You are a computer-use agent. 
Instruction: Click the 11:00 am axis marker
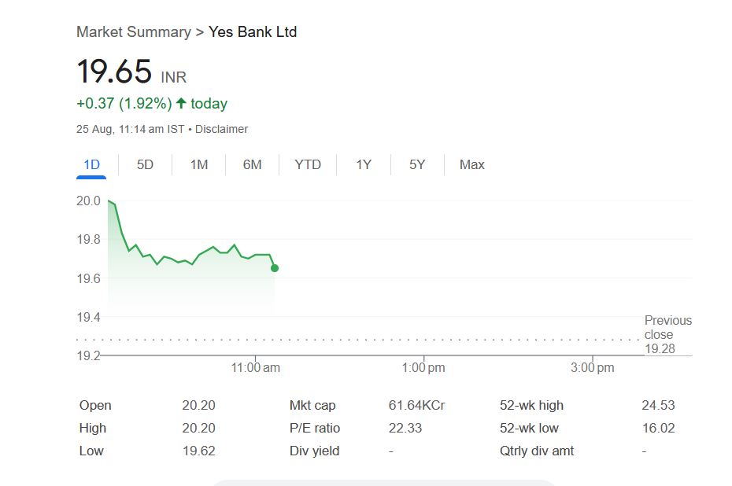pos(256,368)
